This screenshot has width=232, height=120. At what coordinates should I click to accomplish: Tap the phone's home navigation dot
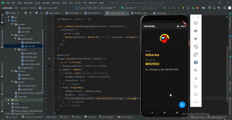click(165, 113)
